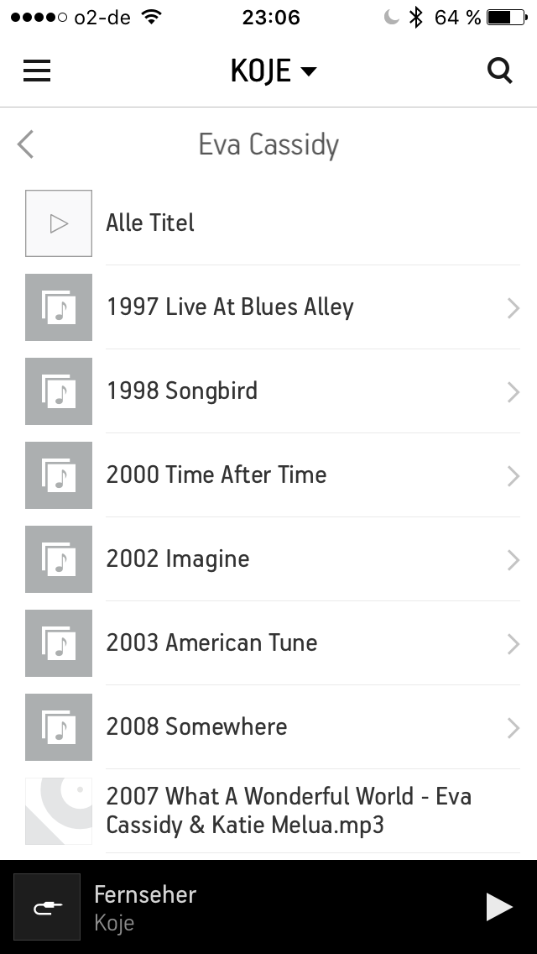537x954 pixels.
Task: Tap the What A Wonderful World thumbnail
Action: click(59, 811)
